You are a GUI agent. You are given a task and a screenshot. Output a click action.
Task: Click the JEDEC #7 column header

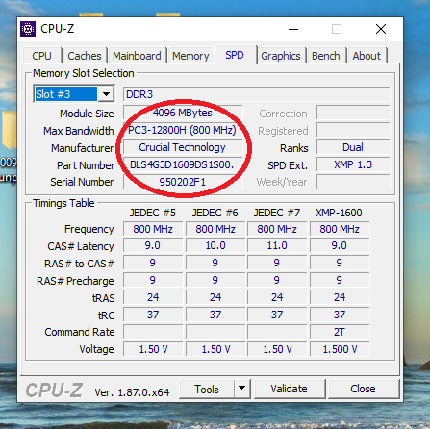277,213
